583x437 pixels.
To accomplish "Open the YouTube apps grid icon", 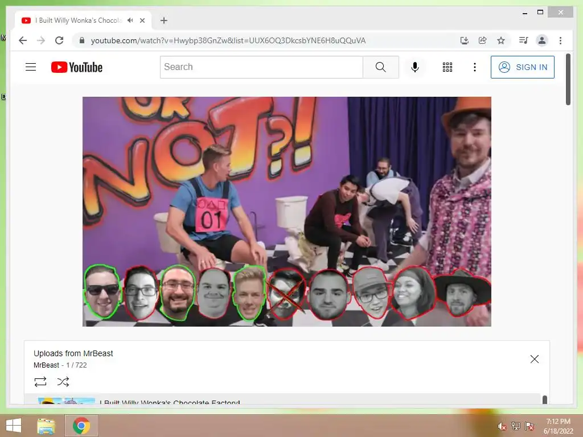I will coord(447,67).
